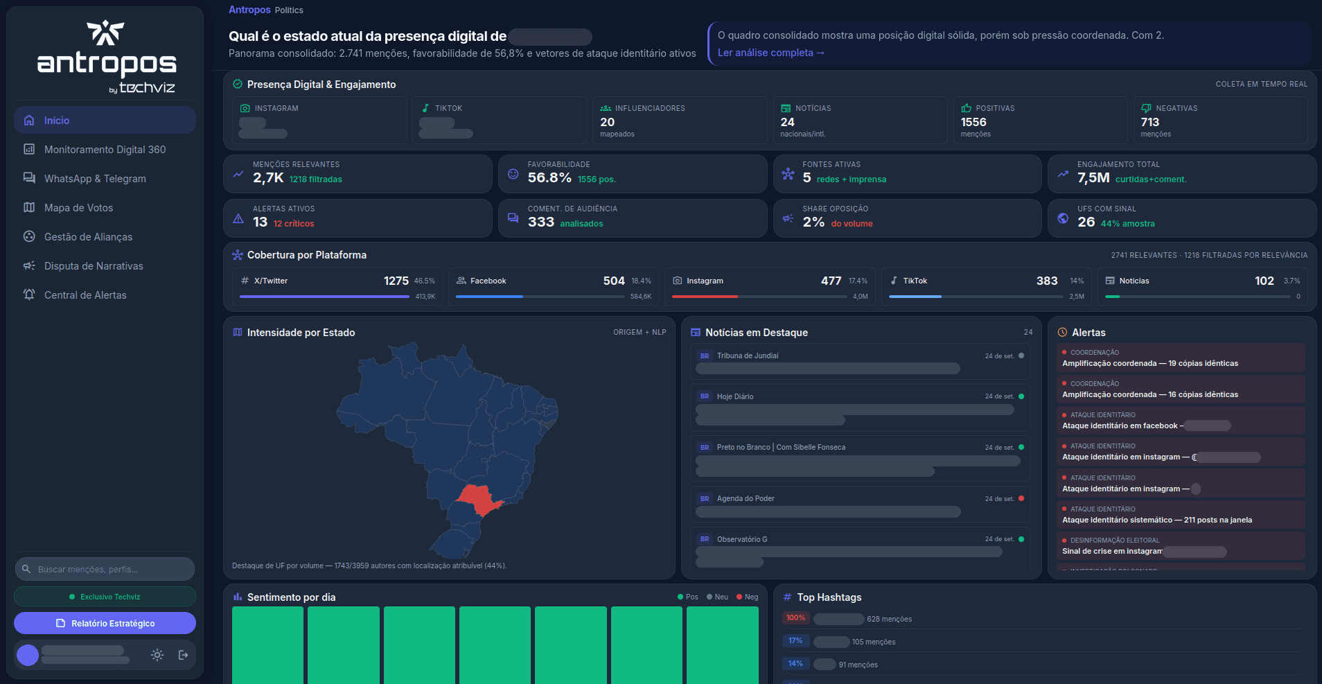Click the Cobertura por Plataforma header icon
The image size is (1322, 684).
pyautogui.click(x=238, y=255)
